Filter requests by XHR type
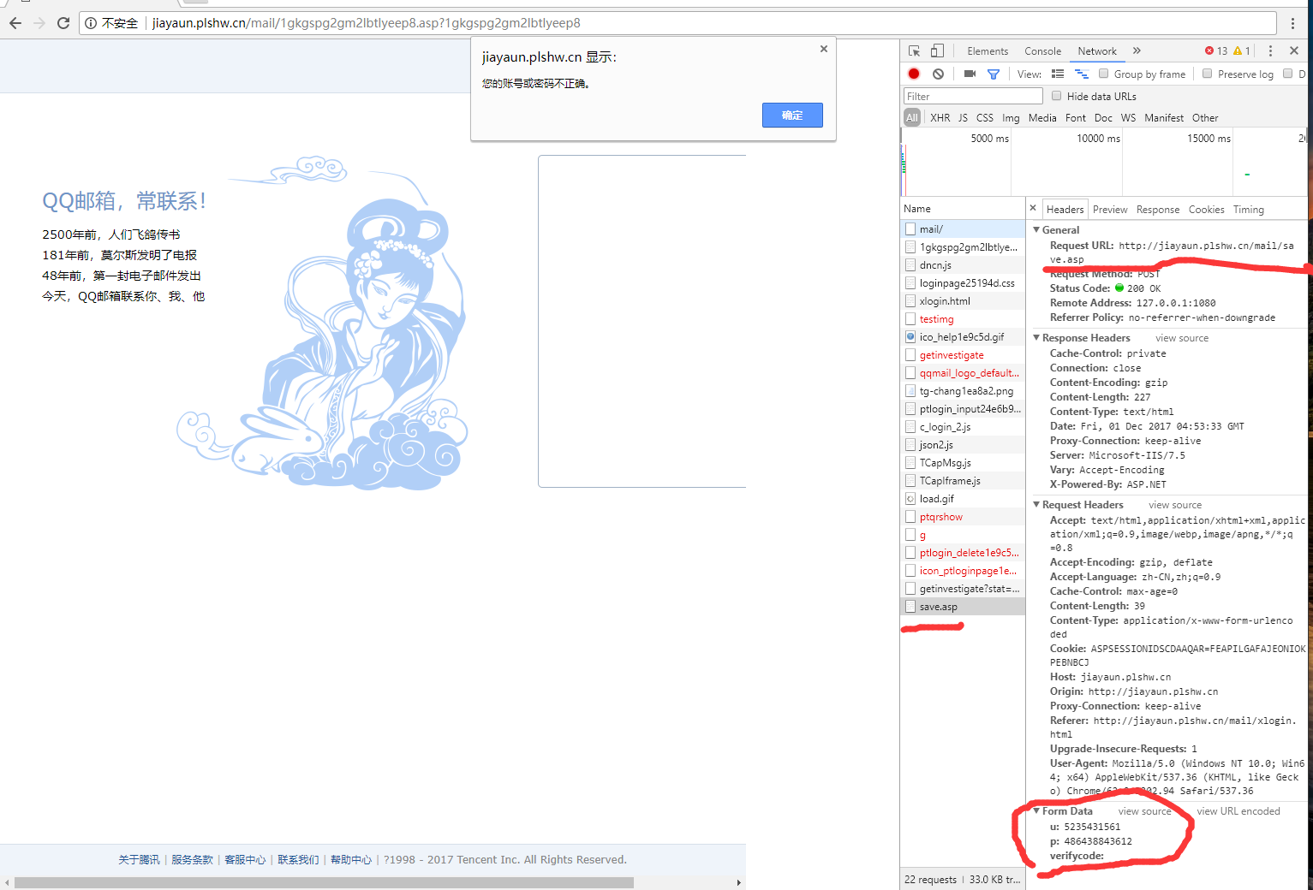 (940, 118)
